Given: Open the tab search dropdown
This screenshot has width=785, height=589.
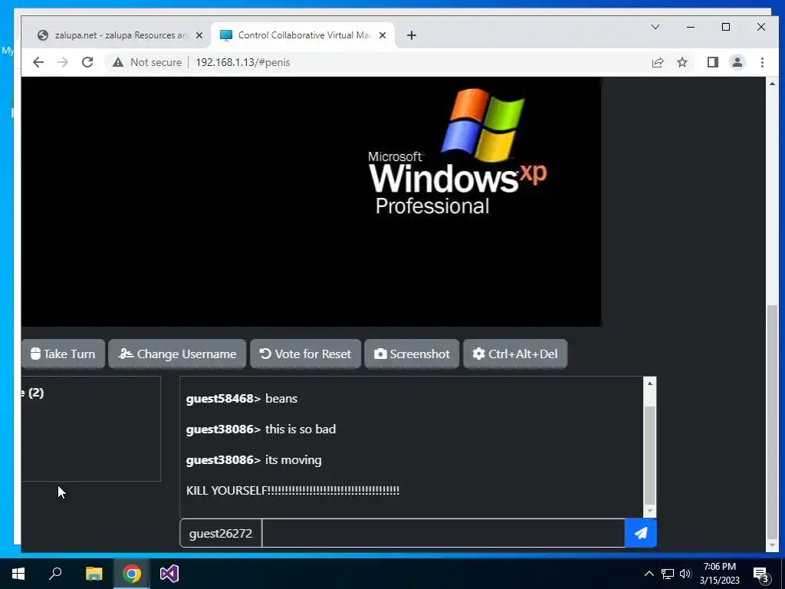Looking at the screenshot, I should [x=655, y=27].
